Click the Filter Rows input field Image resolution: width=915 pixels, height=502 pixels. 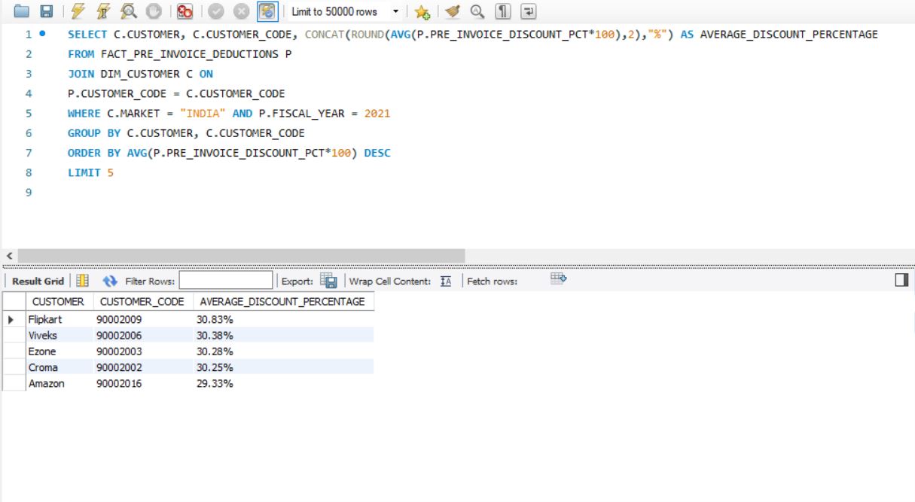click(x=226, y=279)
